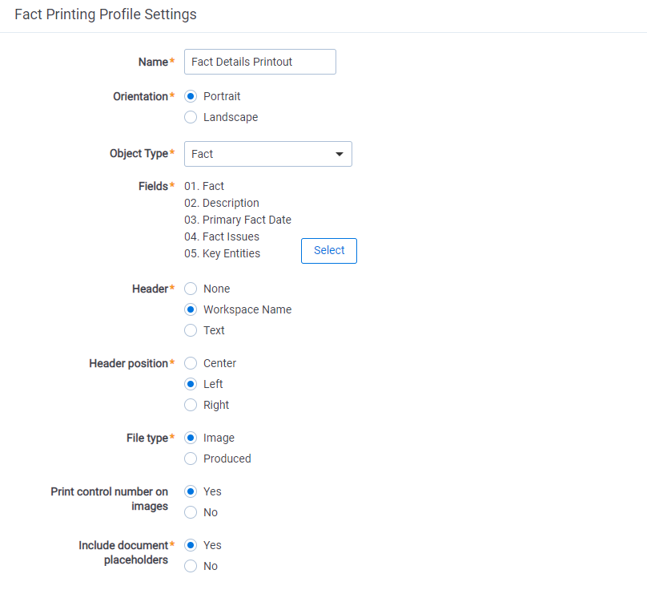Click the Fact Printing Profile Settings heading
This screenshot has width=647, height=590.
tap(106, 14)
